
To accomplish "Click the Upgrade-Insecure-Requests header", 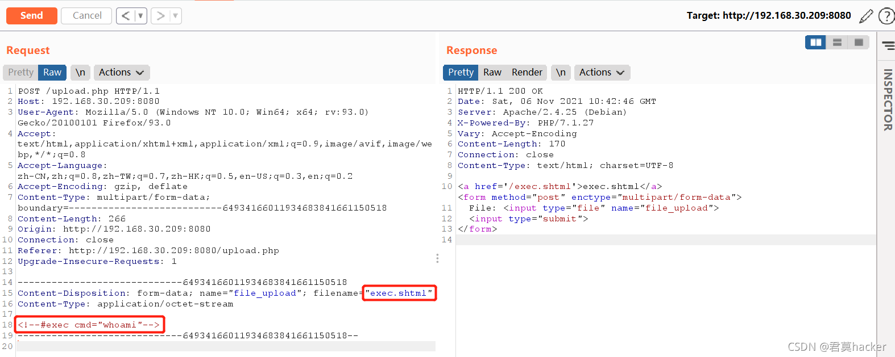I will point(97,262).
